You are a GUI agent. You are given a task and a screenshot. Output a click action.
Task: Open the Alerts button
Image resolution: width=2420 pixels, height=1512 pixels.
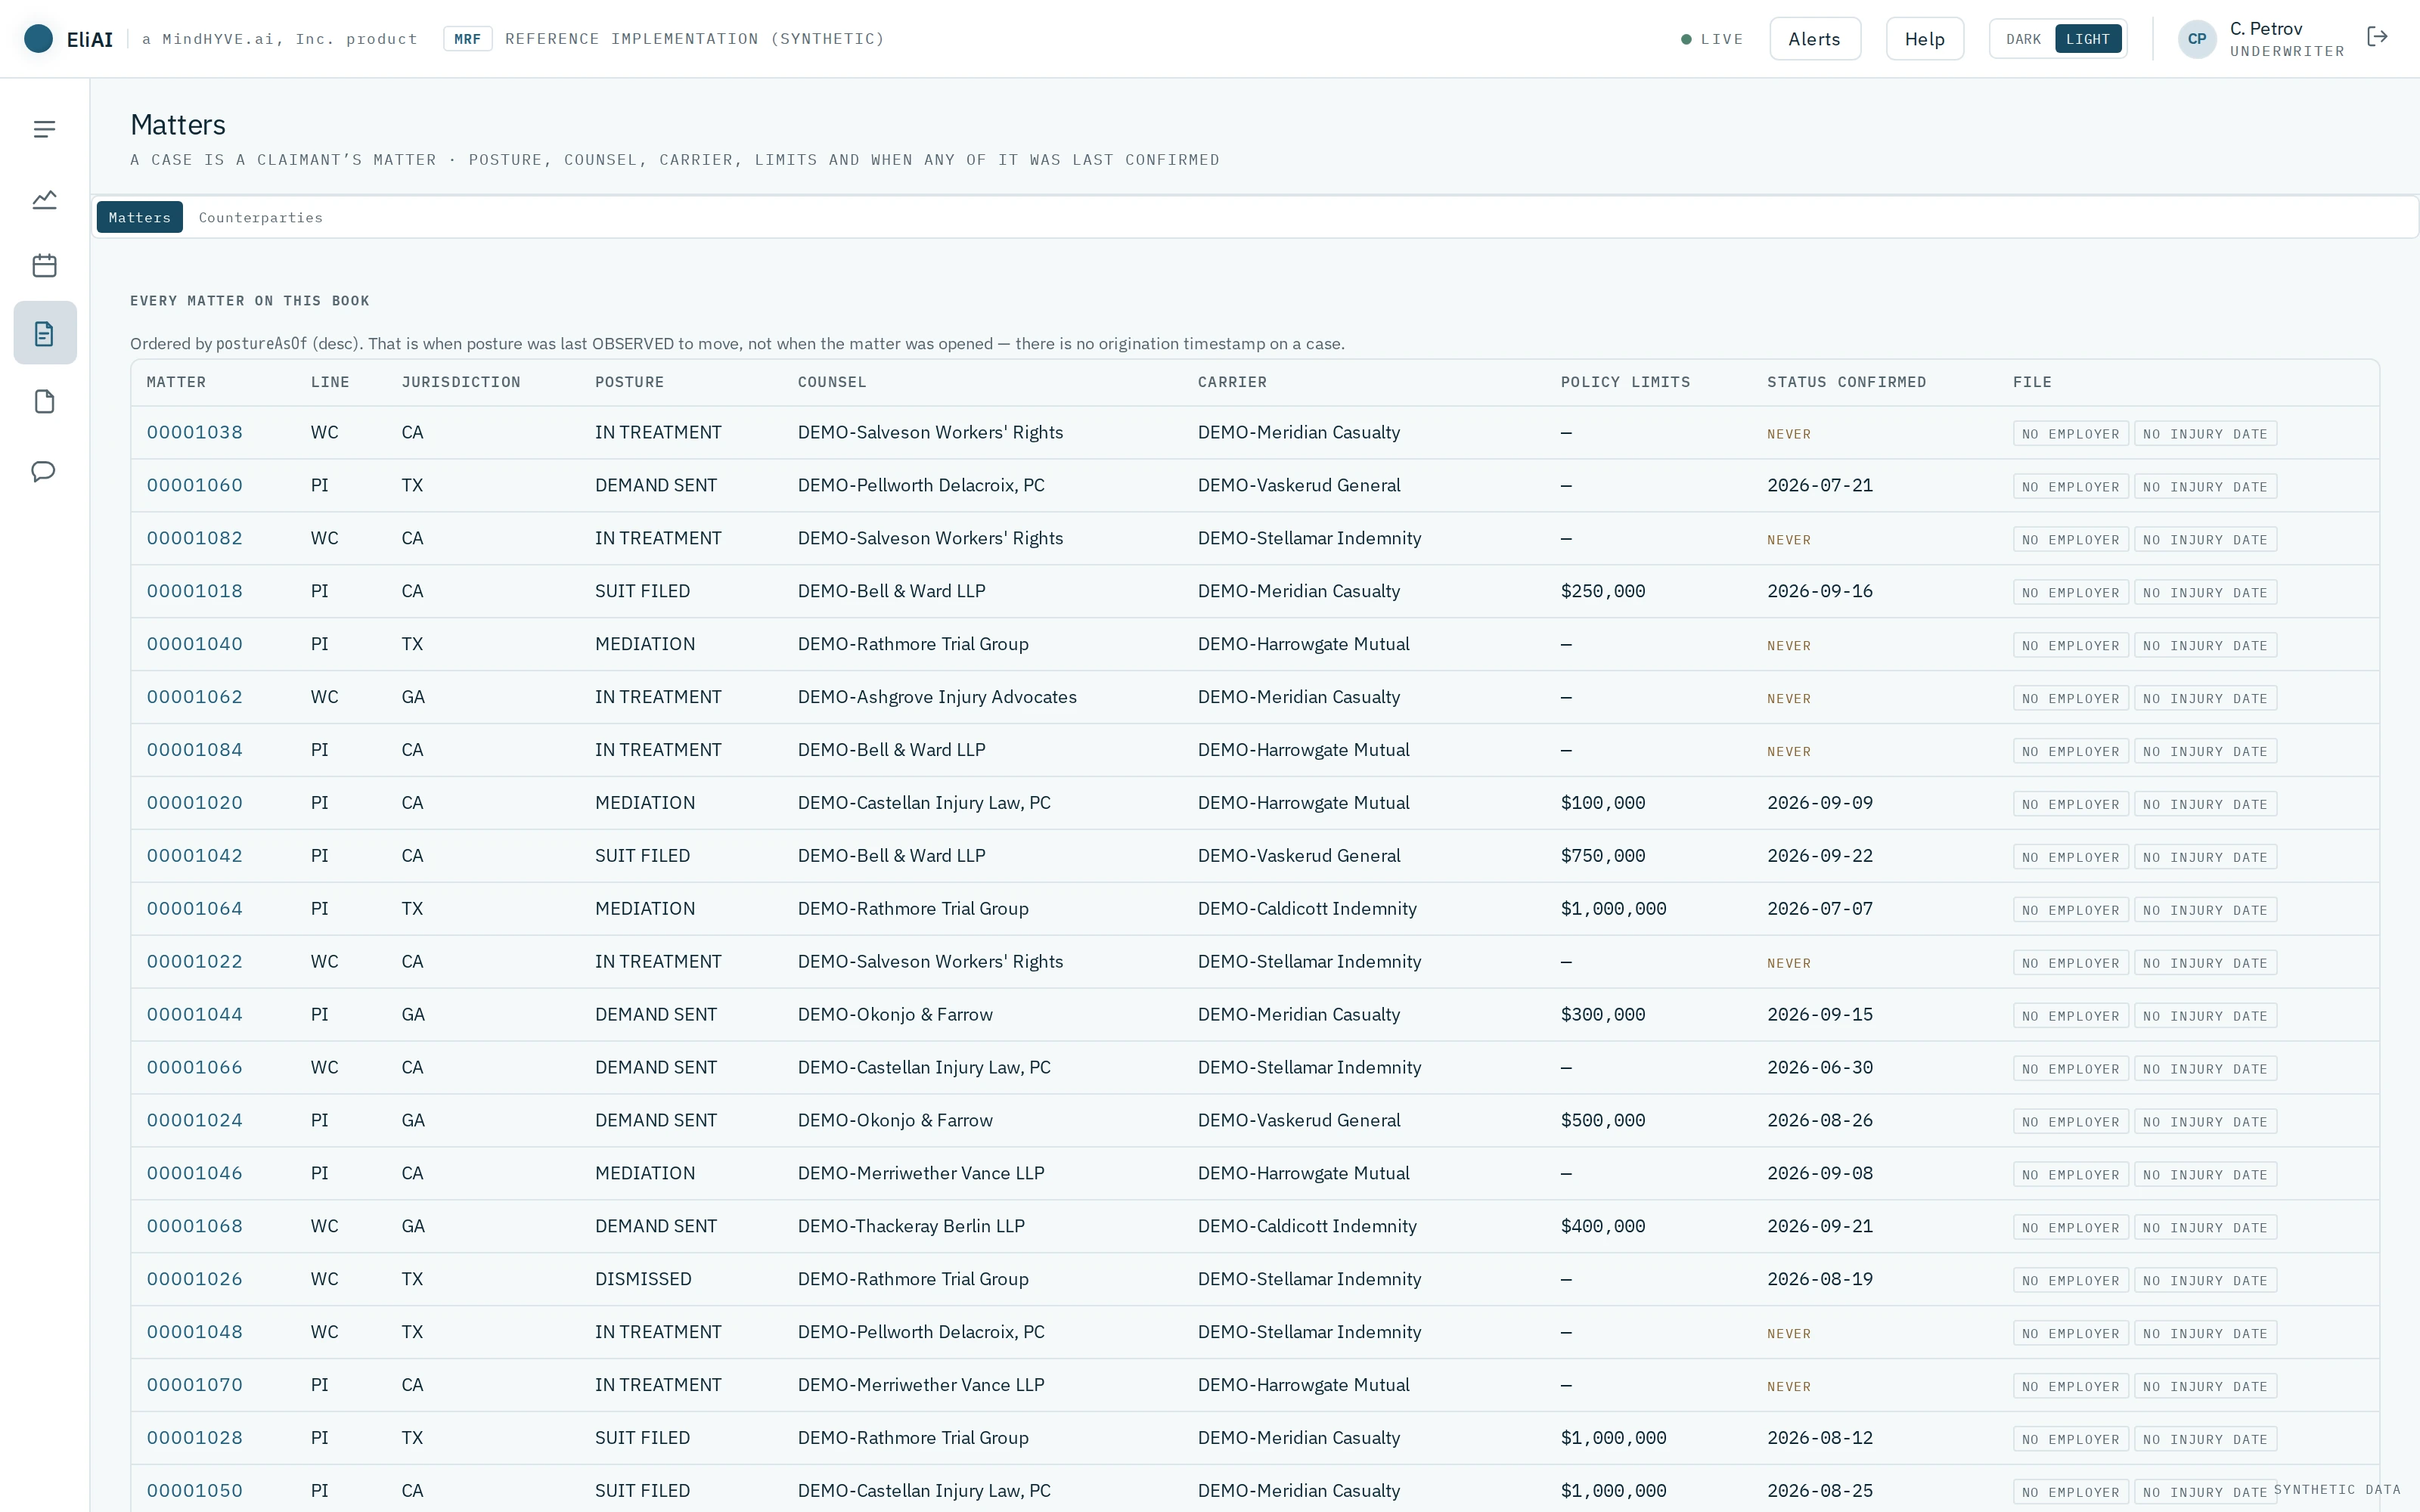pos(1814,39)
